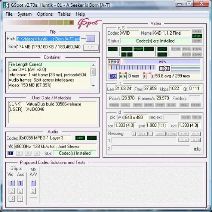Click the striped frame sequence bar

tap(132, 67)
